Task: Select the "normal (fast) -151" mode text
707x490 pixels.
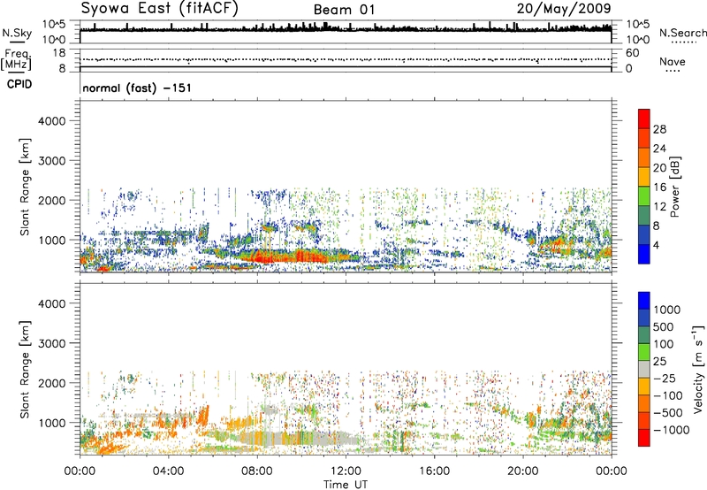Action: pos(137,88)
